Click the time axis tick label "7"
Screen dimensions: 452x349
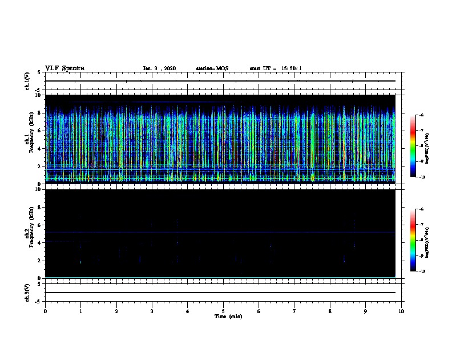(294, 311)
